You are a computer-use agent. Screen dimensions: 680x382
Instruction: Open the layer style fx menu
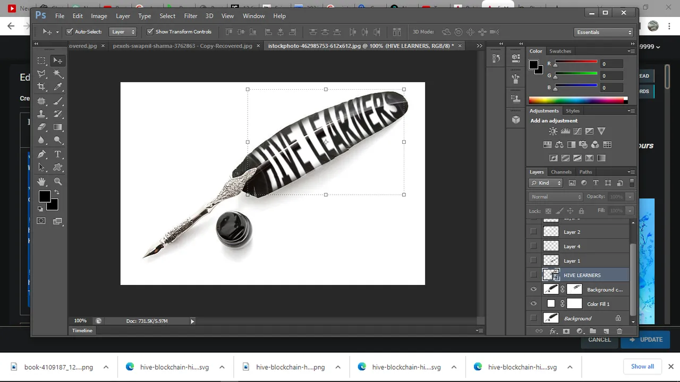(x=552, y=331)
